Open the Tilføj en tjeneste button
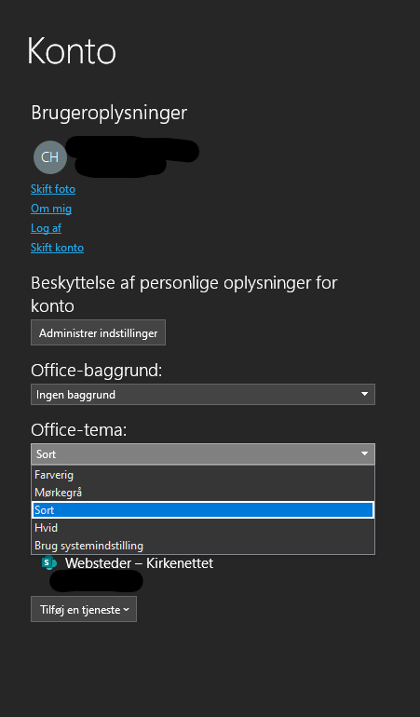The image size is (420, 717). [x=84, y=609]
